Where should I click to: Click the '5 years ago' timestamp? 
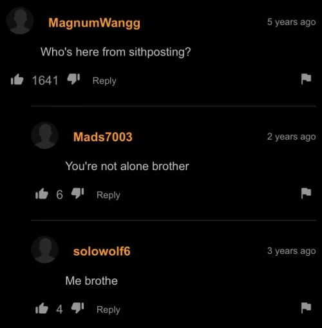pyautogui.click(x=291, y=22)
